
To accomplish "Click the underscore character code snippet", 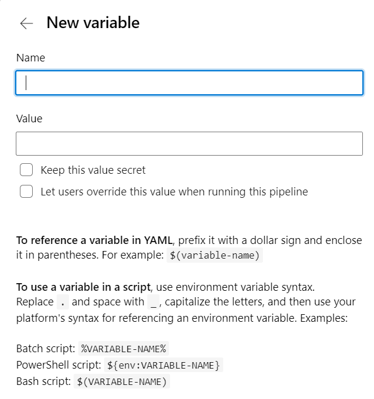I will (153, 302).
